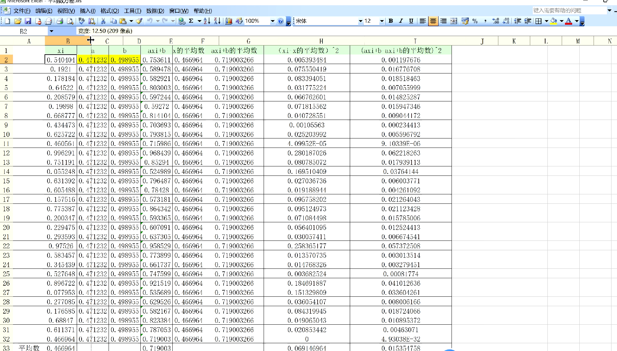The width and height of the screenshot is (617, 351).
Task: Expand fill color dropdown arrow
Action: click(x=561, y=21)
